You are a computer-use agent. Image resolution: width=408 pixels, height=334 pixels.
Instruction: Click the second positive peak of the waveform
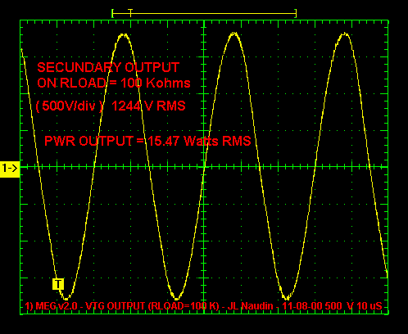click(x=234, y=34)
